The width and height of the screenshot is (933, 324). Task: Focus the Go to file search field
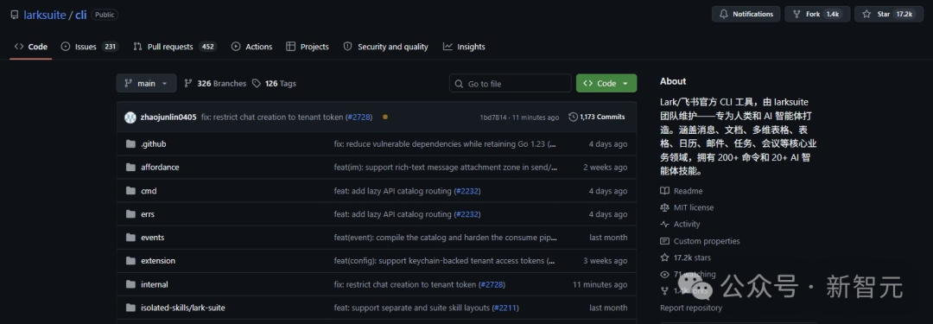click(510, 84)
